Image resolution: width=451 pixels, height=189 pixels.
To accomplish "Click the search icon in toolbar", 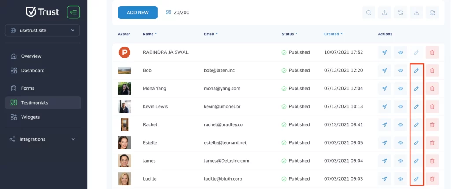I will [x=369, y=12].
